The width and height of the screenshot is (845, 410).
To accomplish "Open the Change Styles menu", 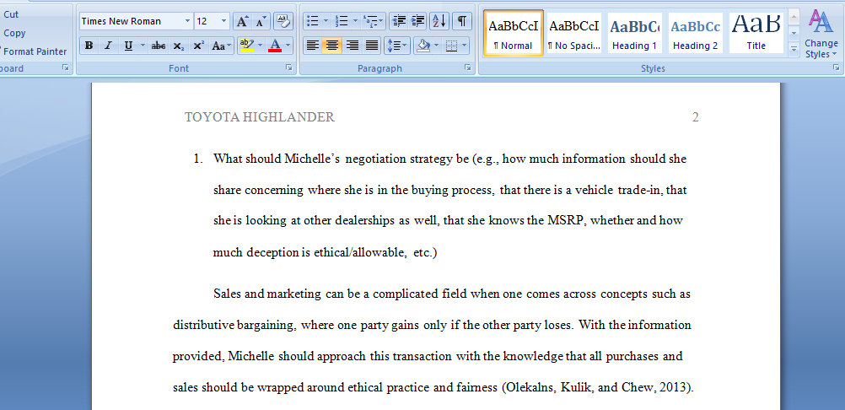I will [821, 33].
